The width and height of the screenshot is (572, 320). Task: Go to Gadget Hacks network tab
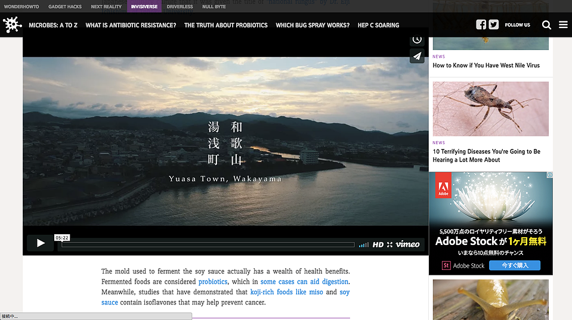click(65, 7)
